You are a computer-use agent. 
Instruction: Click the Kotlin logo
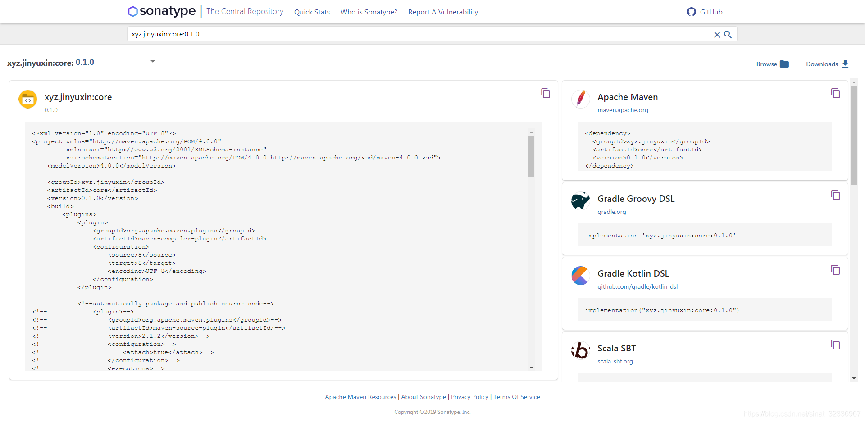[581, 276]
